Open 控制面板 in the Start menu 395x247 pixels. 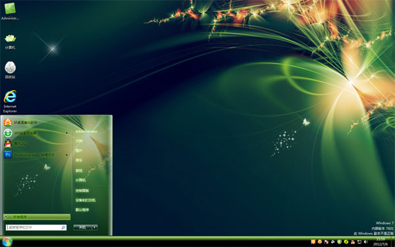(82, 190)
